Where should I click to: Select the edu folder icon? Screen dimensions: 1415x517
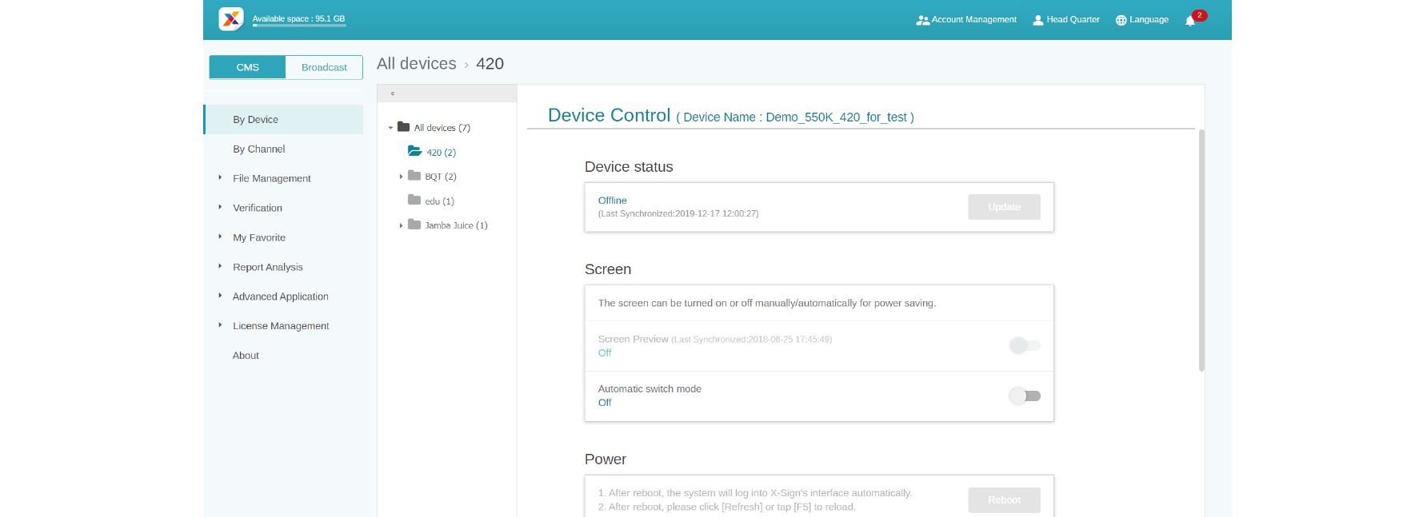pyautogui.click(x=414, y=200)
